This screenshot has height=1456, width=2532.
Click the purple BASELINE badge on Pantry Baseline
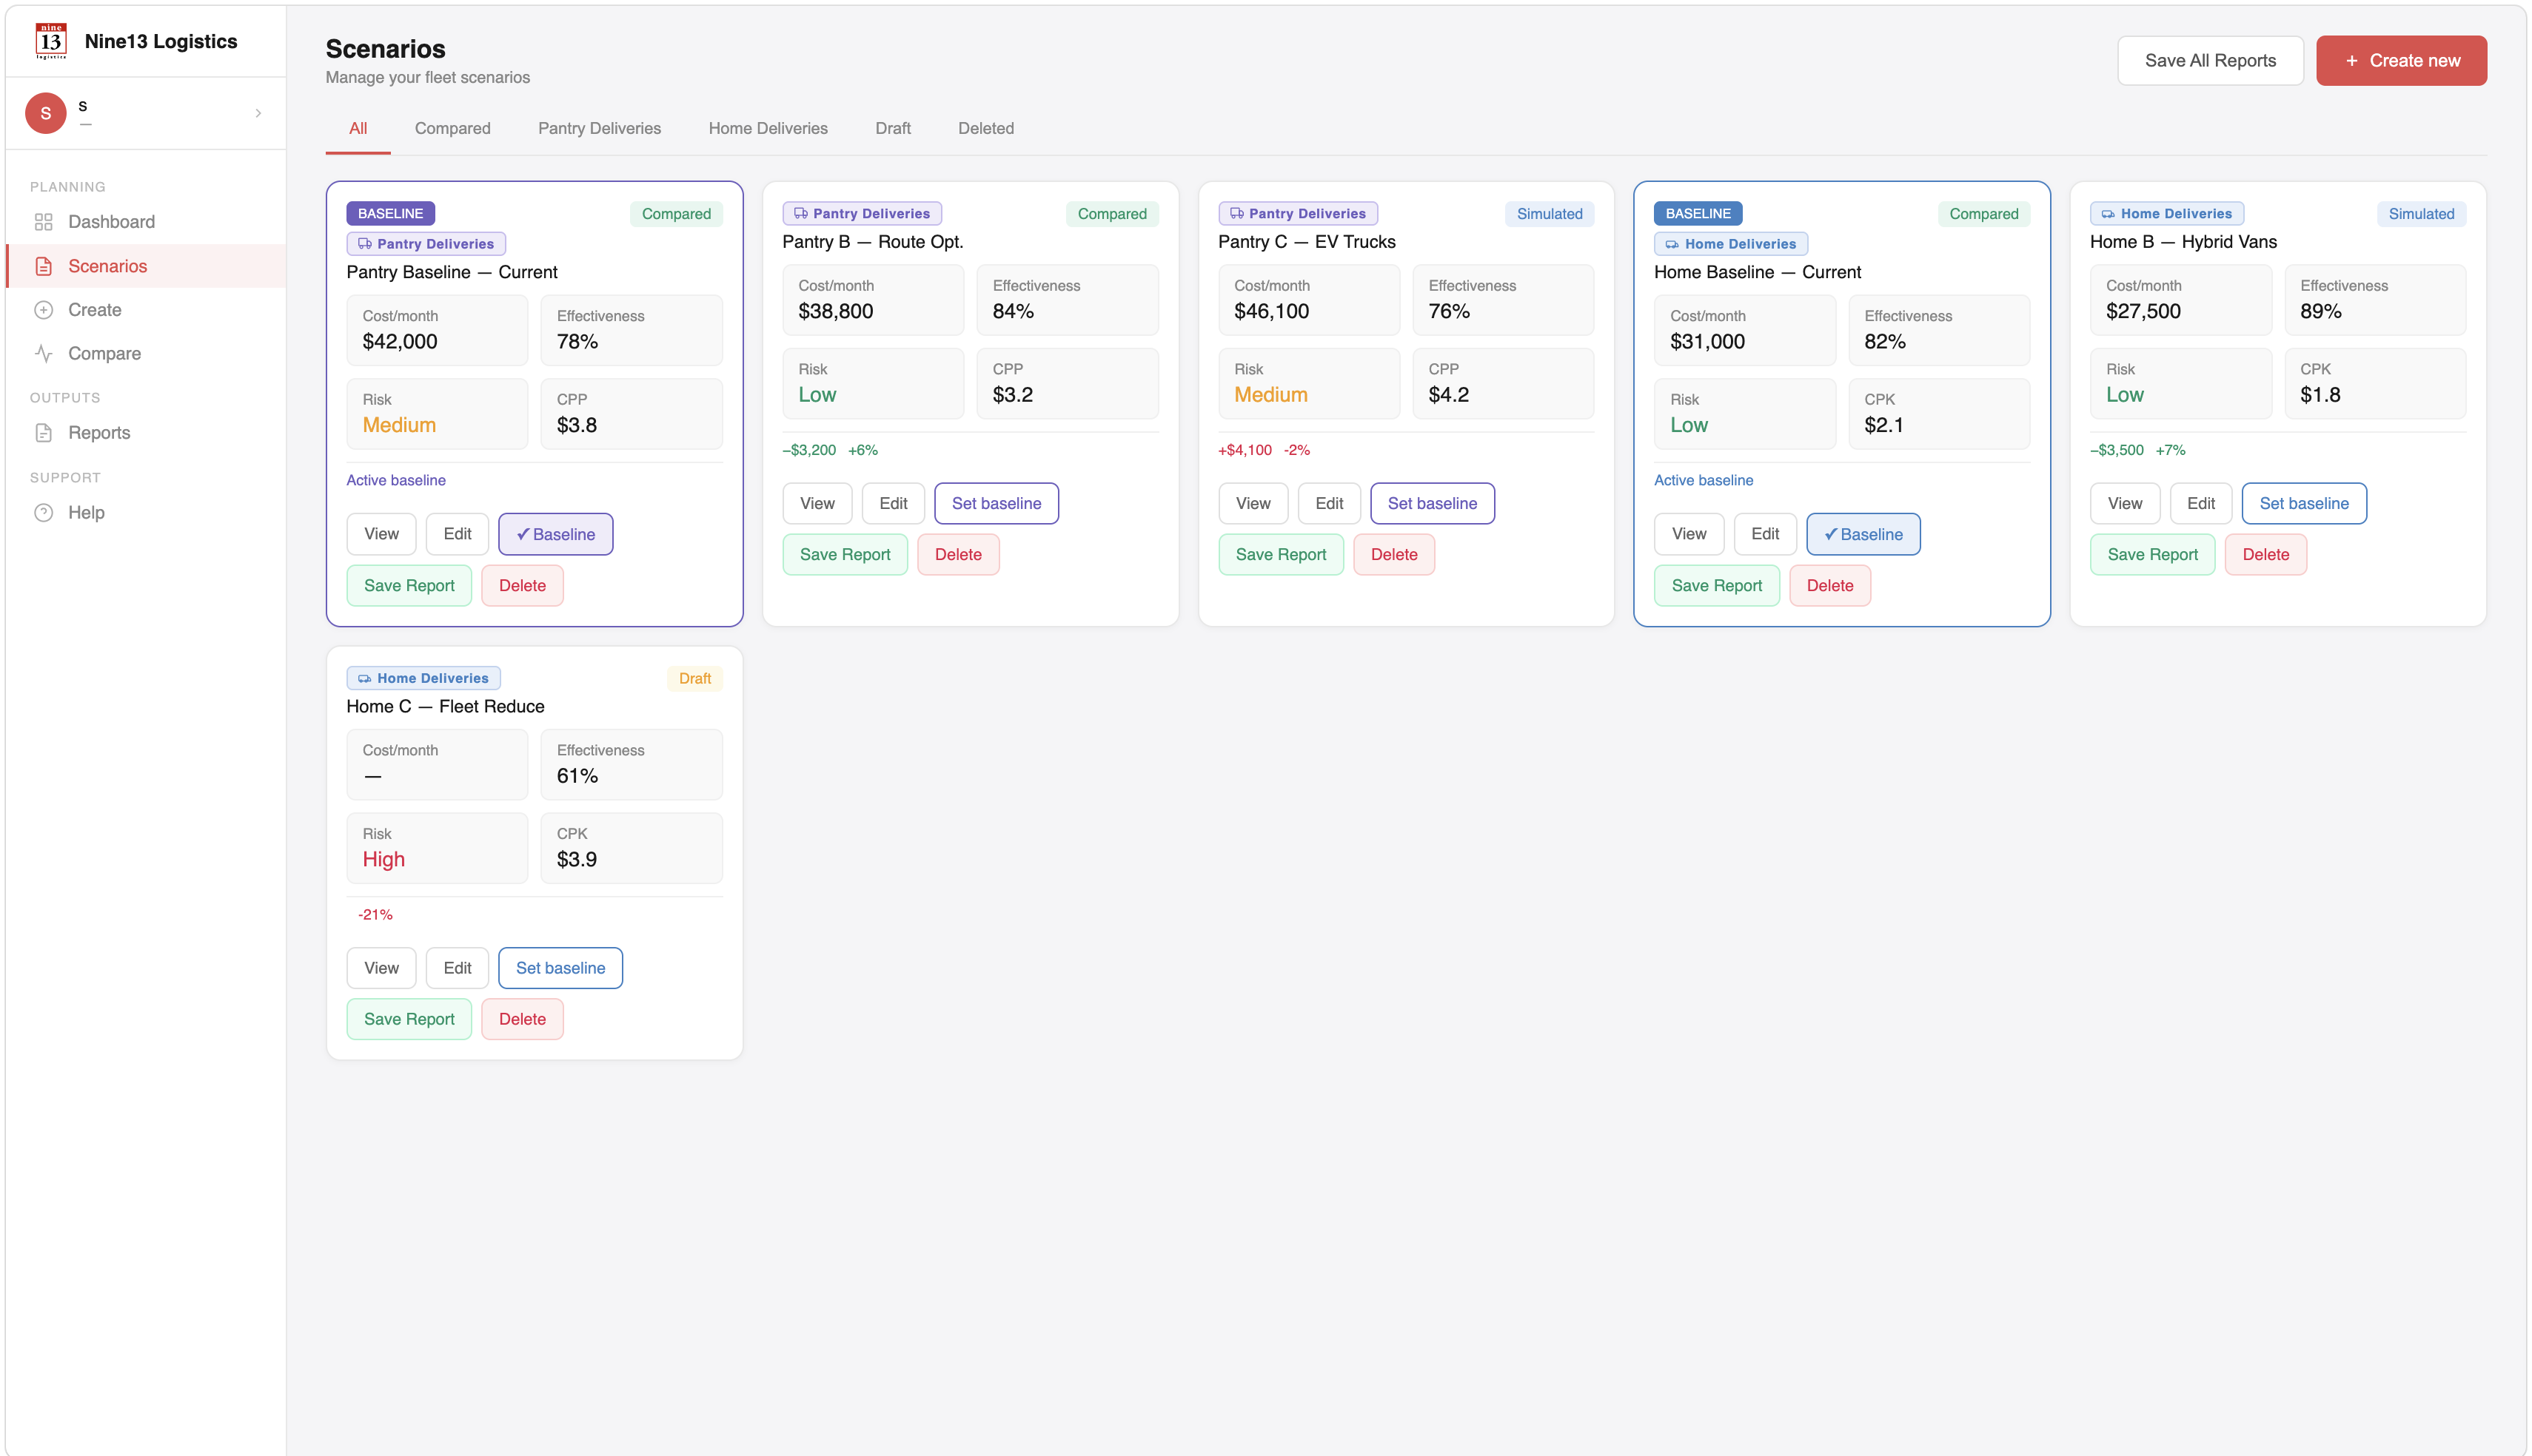pyautogui.click(x=390, y=213)
